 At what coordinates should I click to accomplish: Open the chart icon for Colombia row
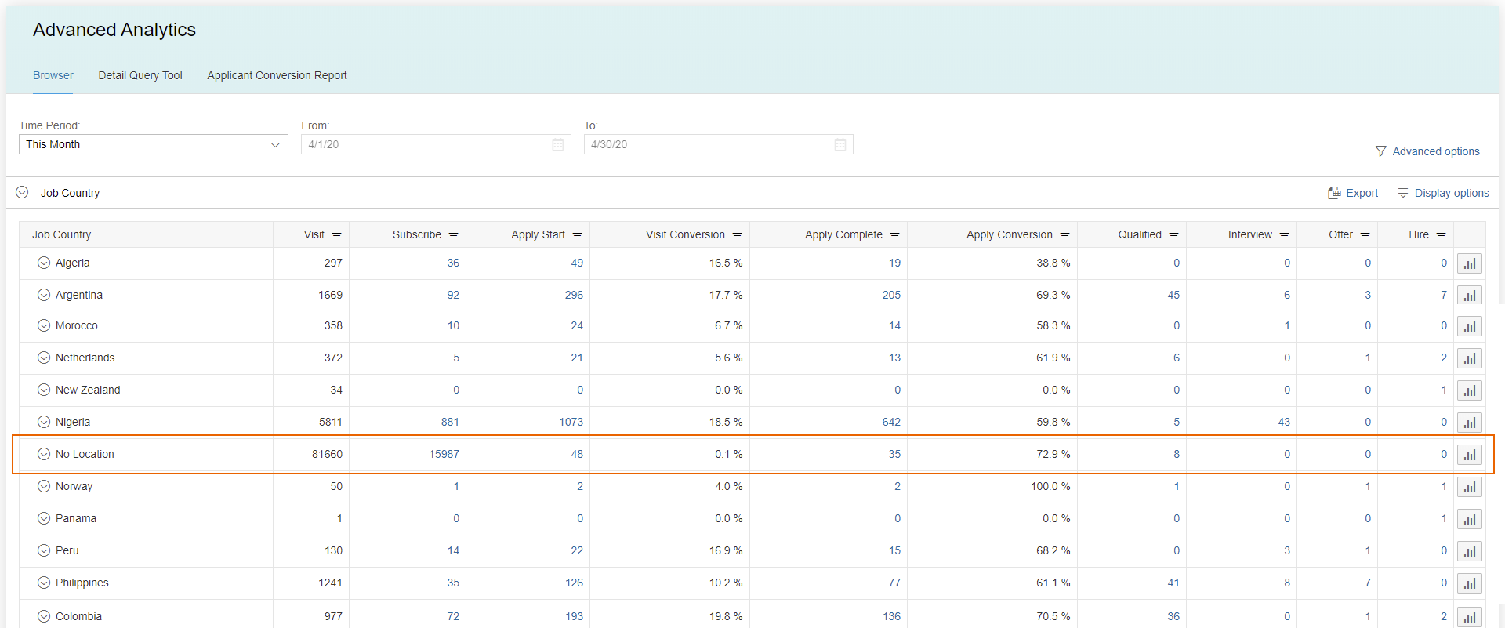coord(1469,617)
